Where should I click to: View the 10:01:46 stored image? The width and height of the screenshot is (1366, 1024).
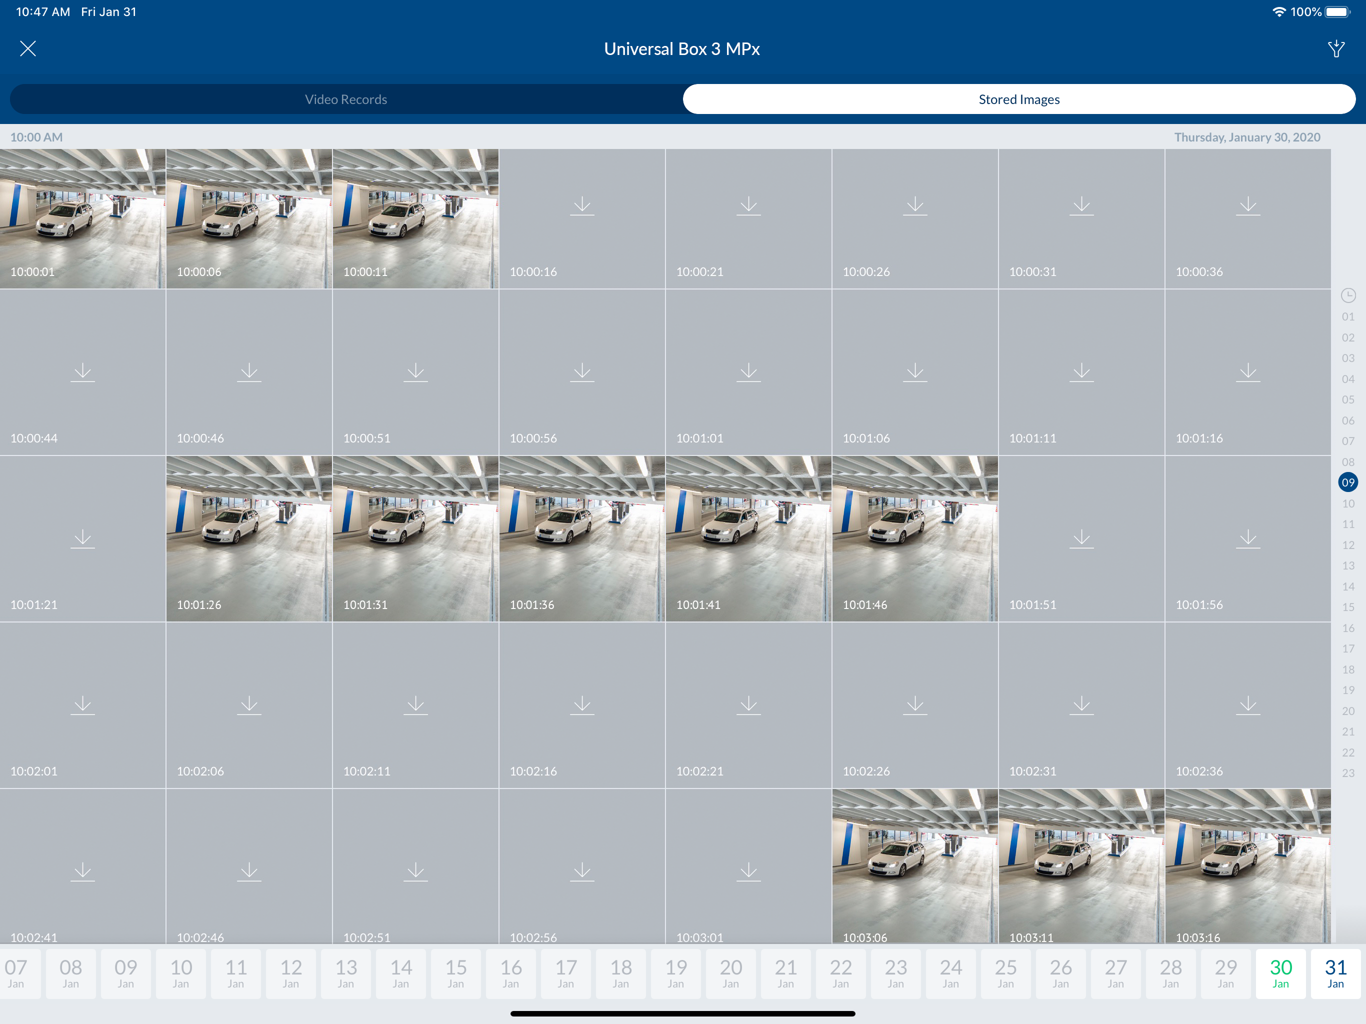914,538
